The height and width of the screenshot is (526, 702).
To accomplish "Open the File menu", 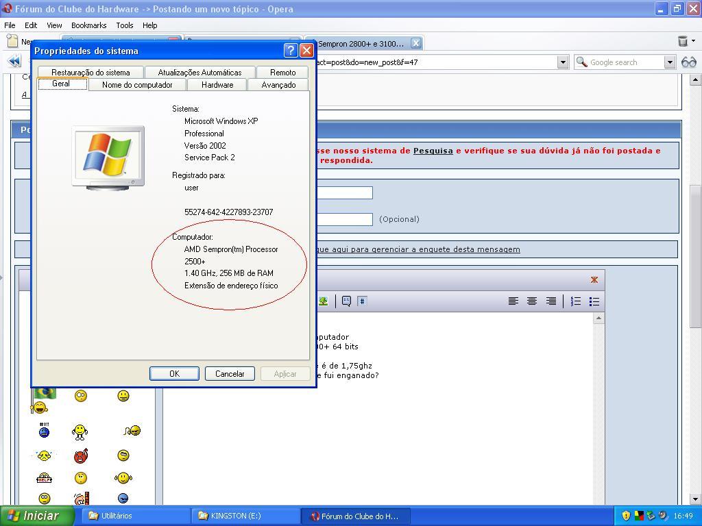I will [x=10, y=25].
